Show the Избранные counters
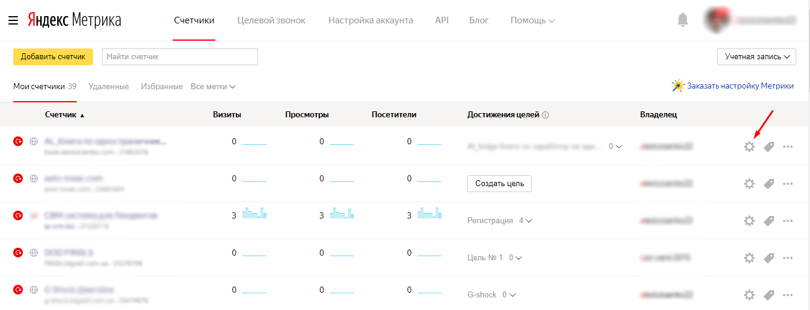 pyautogui.click(x=162, y=86)
